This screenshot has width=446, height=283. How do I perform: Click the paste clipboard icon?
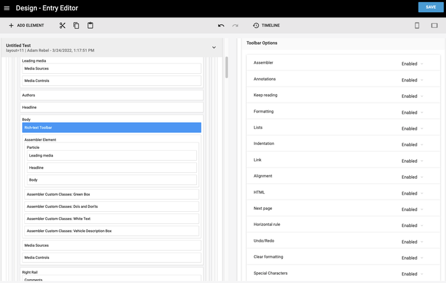point(90,25)
